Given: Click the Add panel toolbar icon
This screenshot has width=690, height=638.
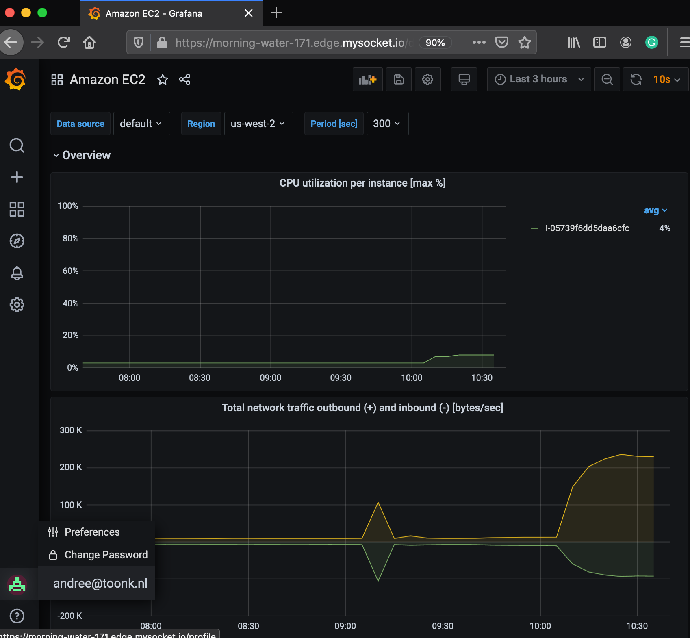Looking at the screenshot, I should click(367, 79).
